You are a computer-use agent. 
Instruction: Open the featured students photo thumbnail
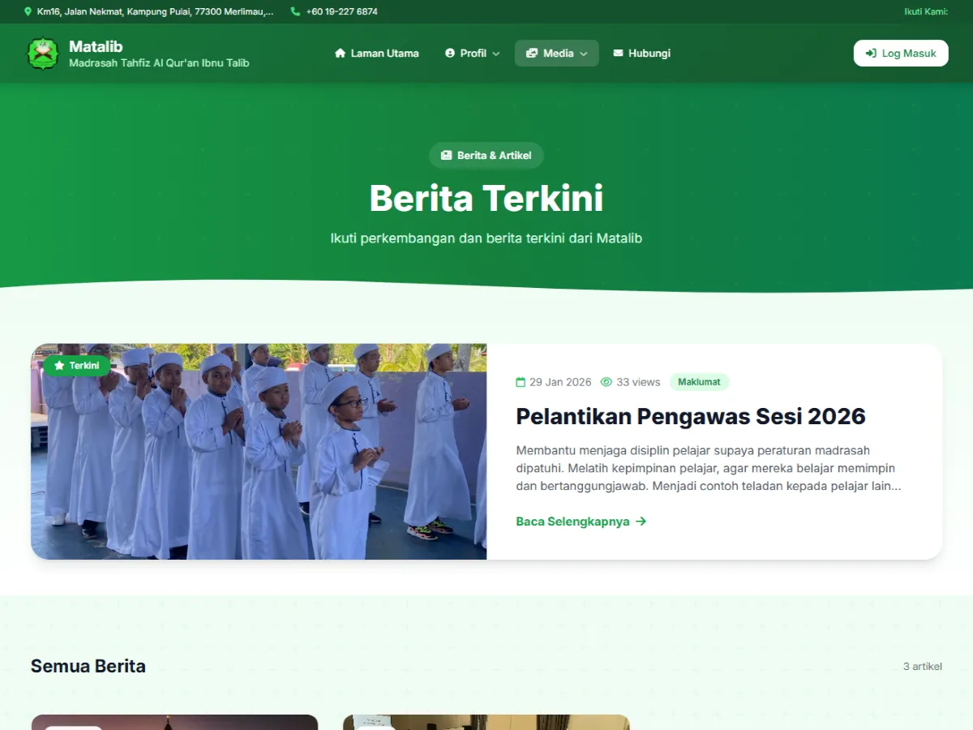pos(259,452)
